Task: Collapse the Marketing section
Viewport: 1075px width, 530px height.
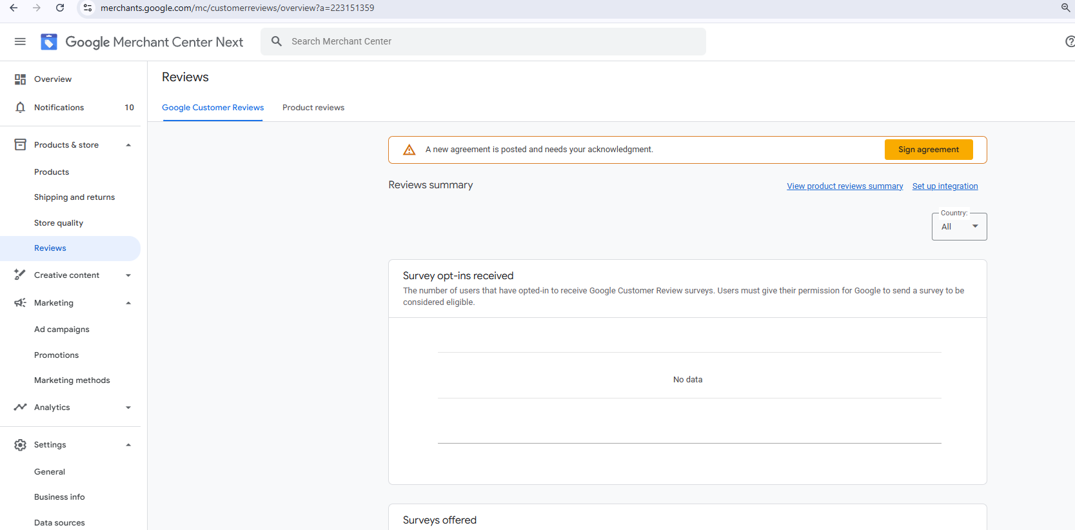Action: 128,303
